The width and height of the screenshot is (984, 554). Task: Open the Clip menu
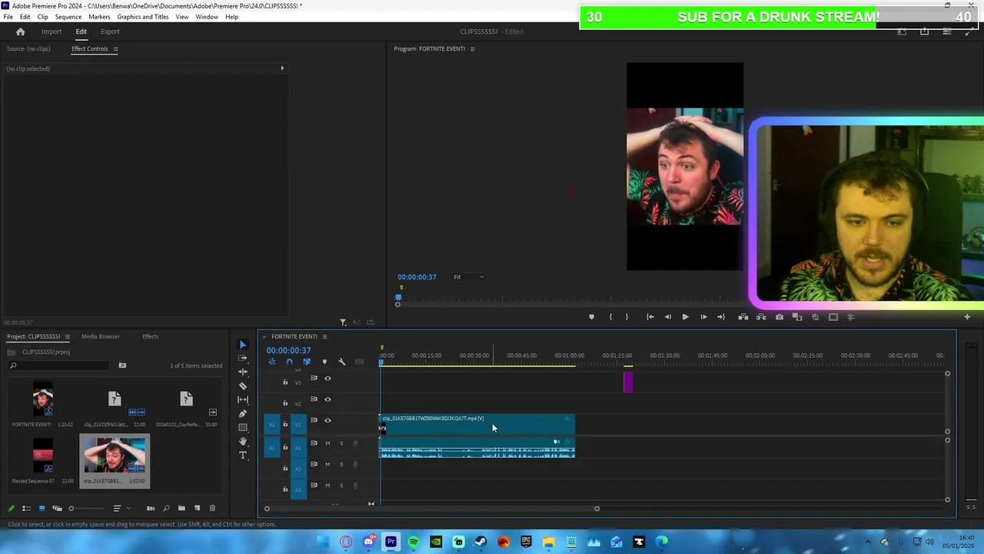pos(43,17)
